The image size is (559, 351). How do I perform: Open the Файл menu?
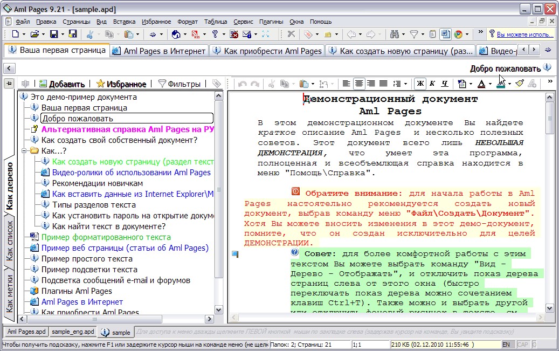[x=23, y=22]
